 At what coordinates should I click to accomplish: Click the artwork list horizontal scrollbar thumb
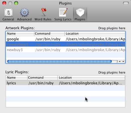pyautogui.click(x=60, y=61)
